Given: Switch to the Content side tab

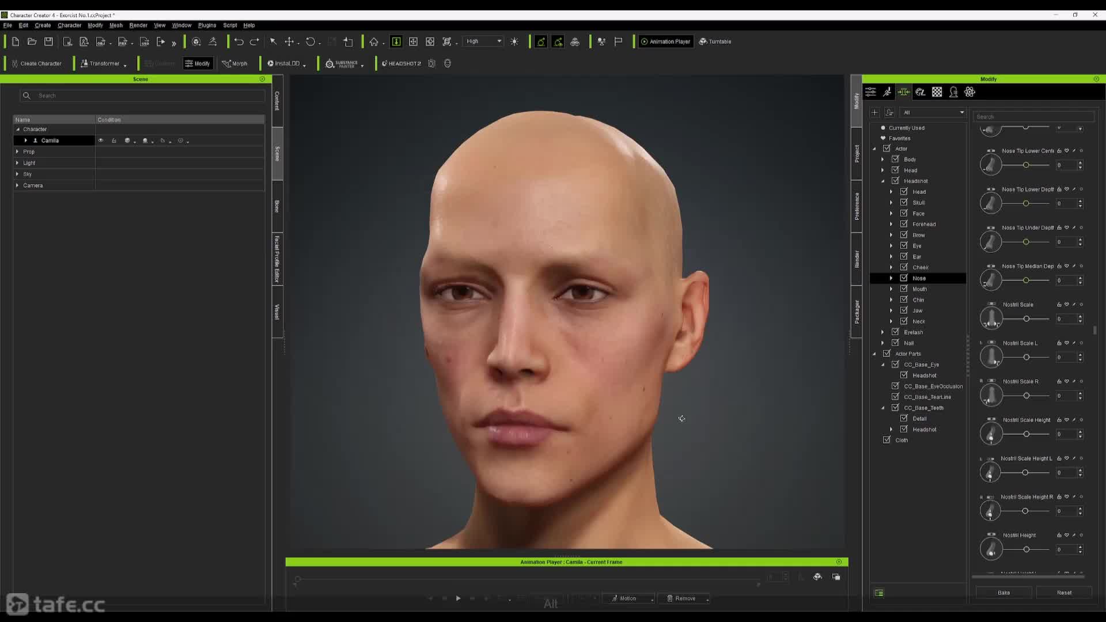Looking at the screenshot, I should (277, 101).
